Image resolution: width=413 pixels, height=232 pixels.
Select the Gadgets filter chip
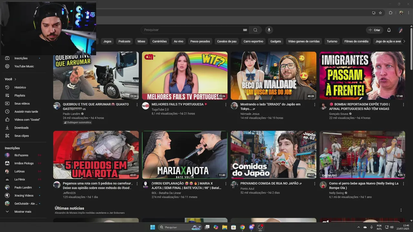tap(276, 41)
